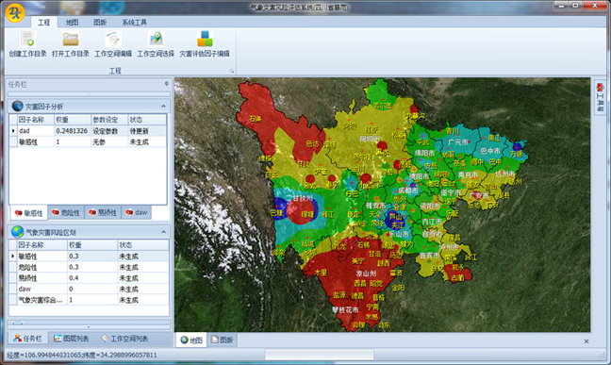Click the 工作空间选择 map icon
The image size is (611, 365).
156,39
